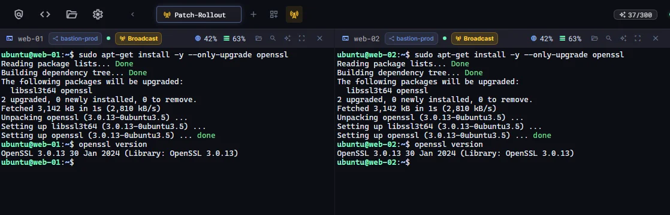The image size is (670, 215).
Task: Add a new tab with the plus icon
Action: [x=253, y=14]
